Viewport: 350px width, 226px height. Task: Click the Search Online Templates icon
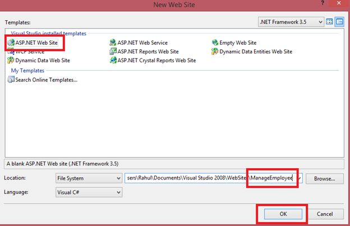11,80
